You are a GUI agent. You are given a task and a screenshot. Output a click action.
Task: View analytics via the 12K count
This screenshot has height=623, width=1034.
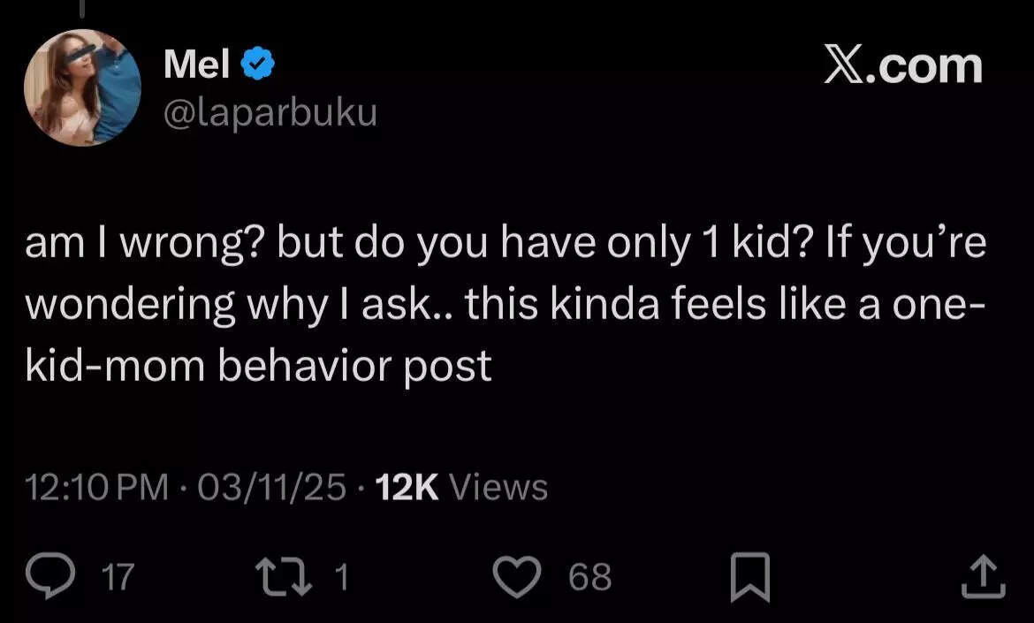point(407,487)
